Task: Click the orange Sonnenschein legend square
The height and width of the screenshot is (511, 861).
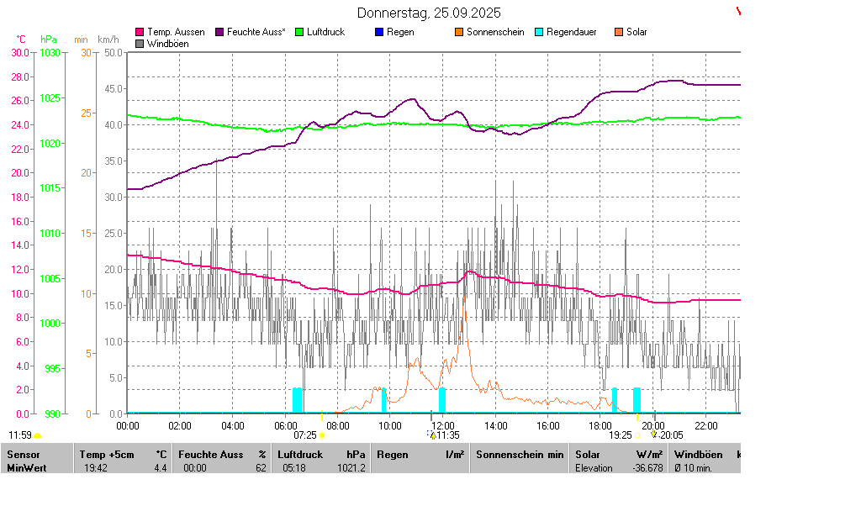Action: click(x=459, y=32)
